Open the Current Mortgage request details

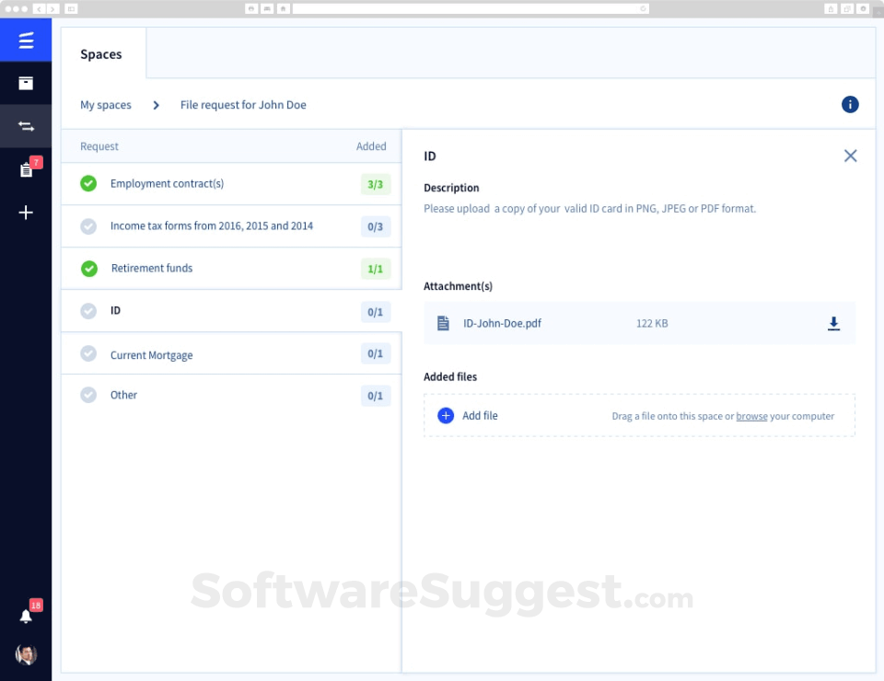coord(151,354)
